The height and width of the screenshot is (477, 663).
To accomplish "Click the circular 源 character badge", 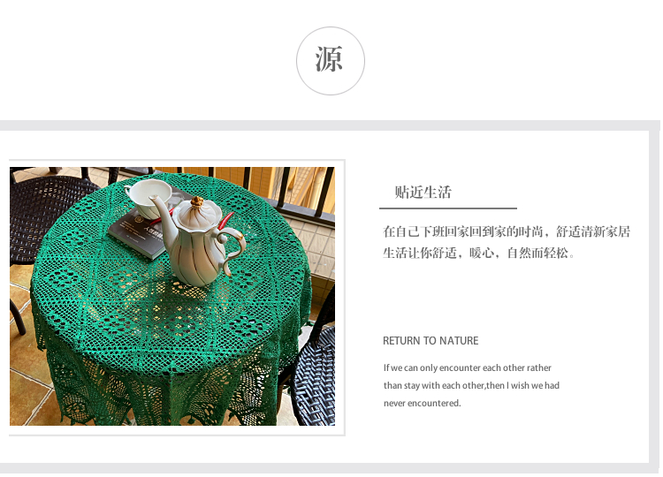I will click(331, 61).
